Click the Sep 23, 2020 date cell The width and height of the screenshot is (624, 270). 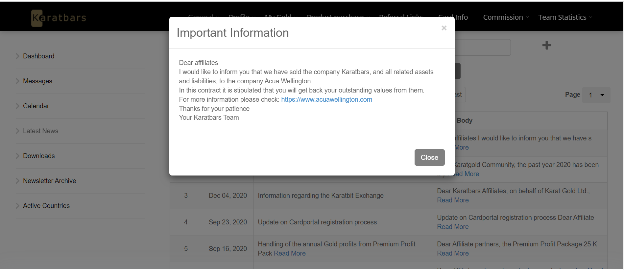pyautogui.click(x=228, y=222)
